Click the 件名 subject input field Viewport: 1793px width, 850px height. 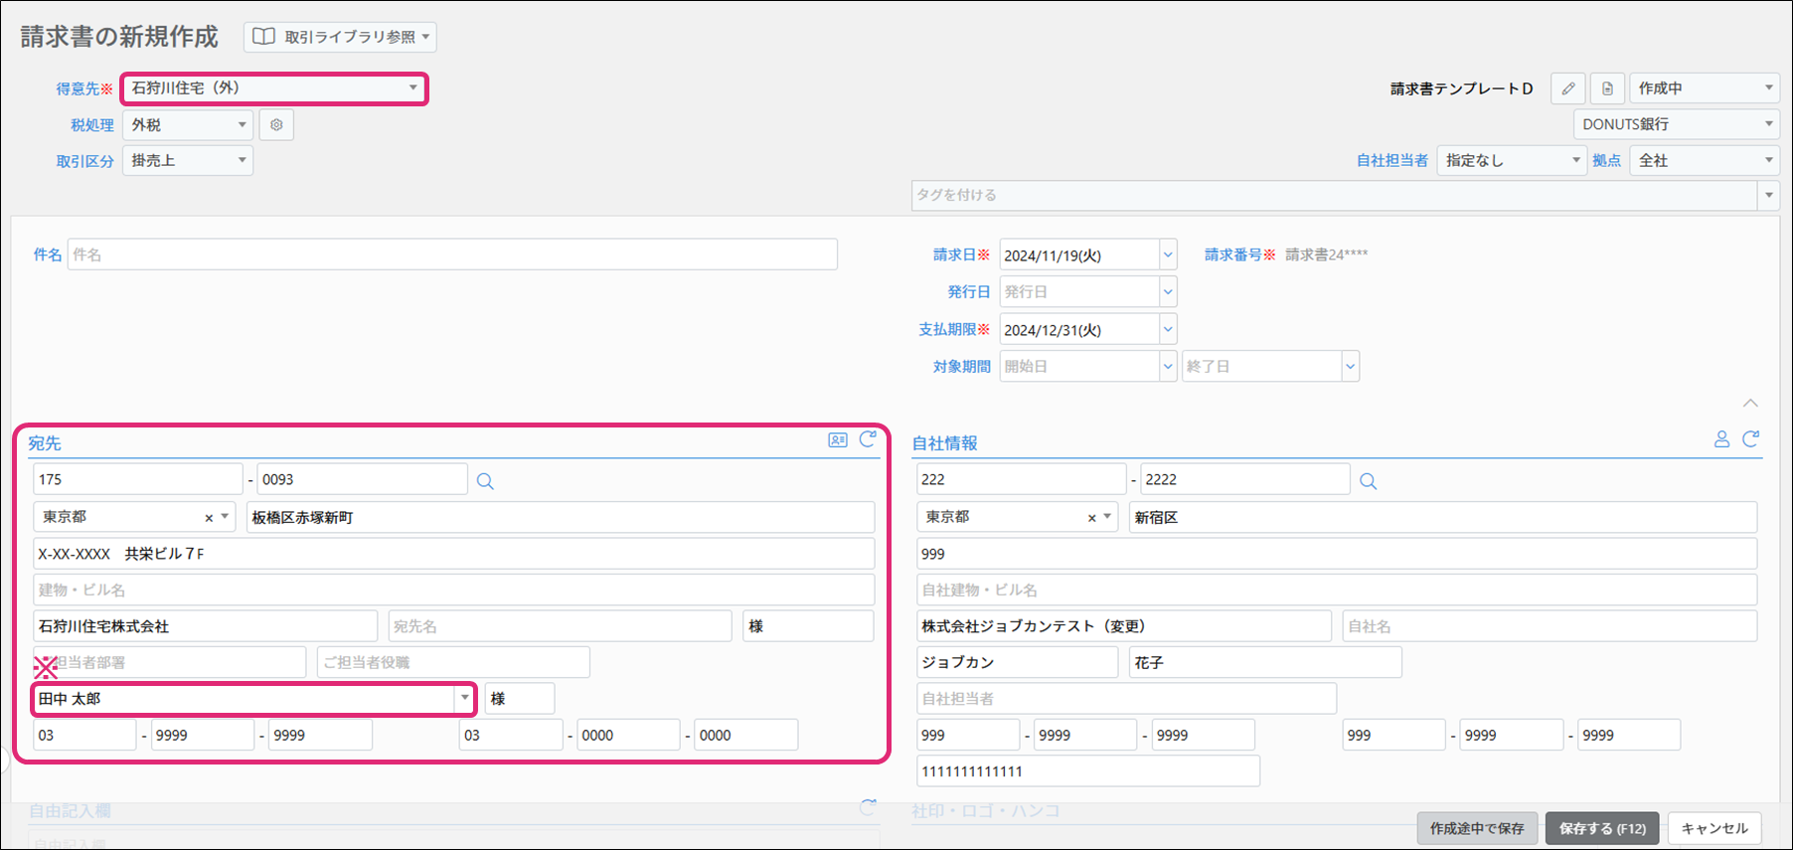click(x=452, y=255)
